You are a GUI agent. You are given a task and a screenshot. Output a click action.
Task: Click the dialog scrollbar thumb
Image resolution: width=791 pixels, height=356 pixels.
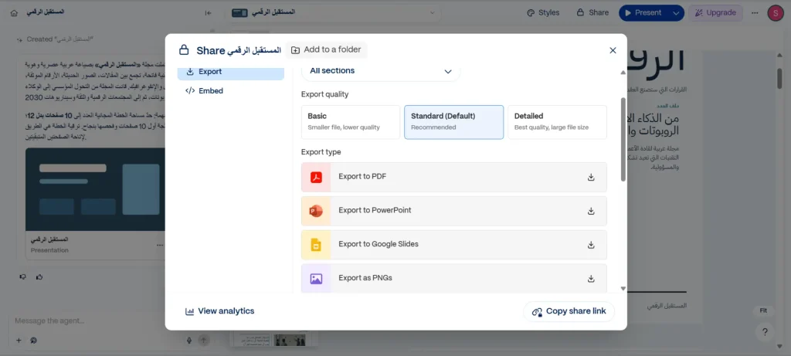pos(623,139)
